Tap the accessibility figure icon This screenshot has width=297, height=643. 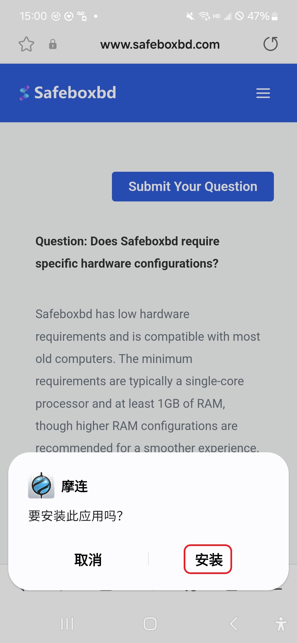pyautogui.click(x=281, y=624)
